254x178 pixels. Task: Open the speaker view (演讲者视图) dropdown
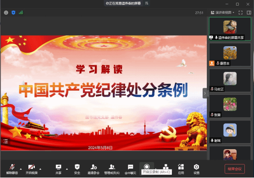[222, 13]
